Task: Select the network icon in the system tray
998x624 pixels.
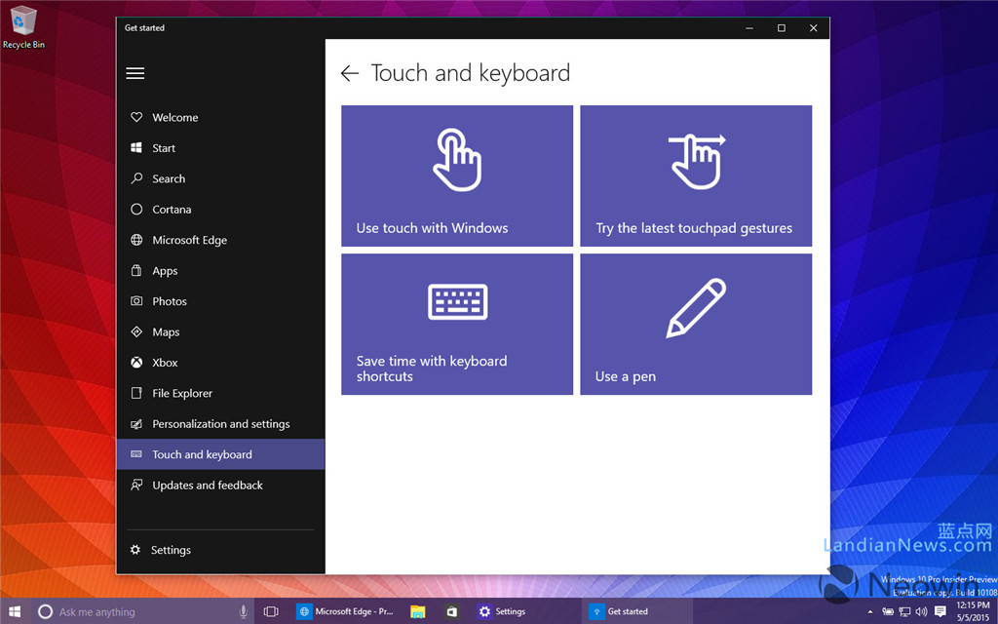Action: 904,611
